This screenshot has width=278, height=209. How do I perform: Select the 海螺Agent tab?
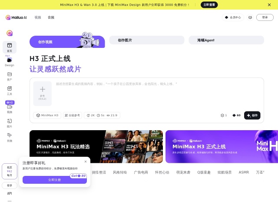pos(226,40)
